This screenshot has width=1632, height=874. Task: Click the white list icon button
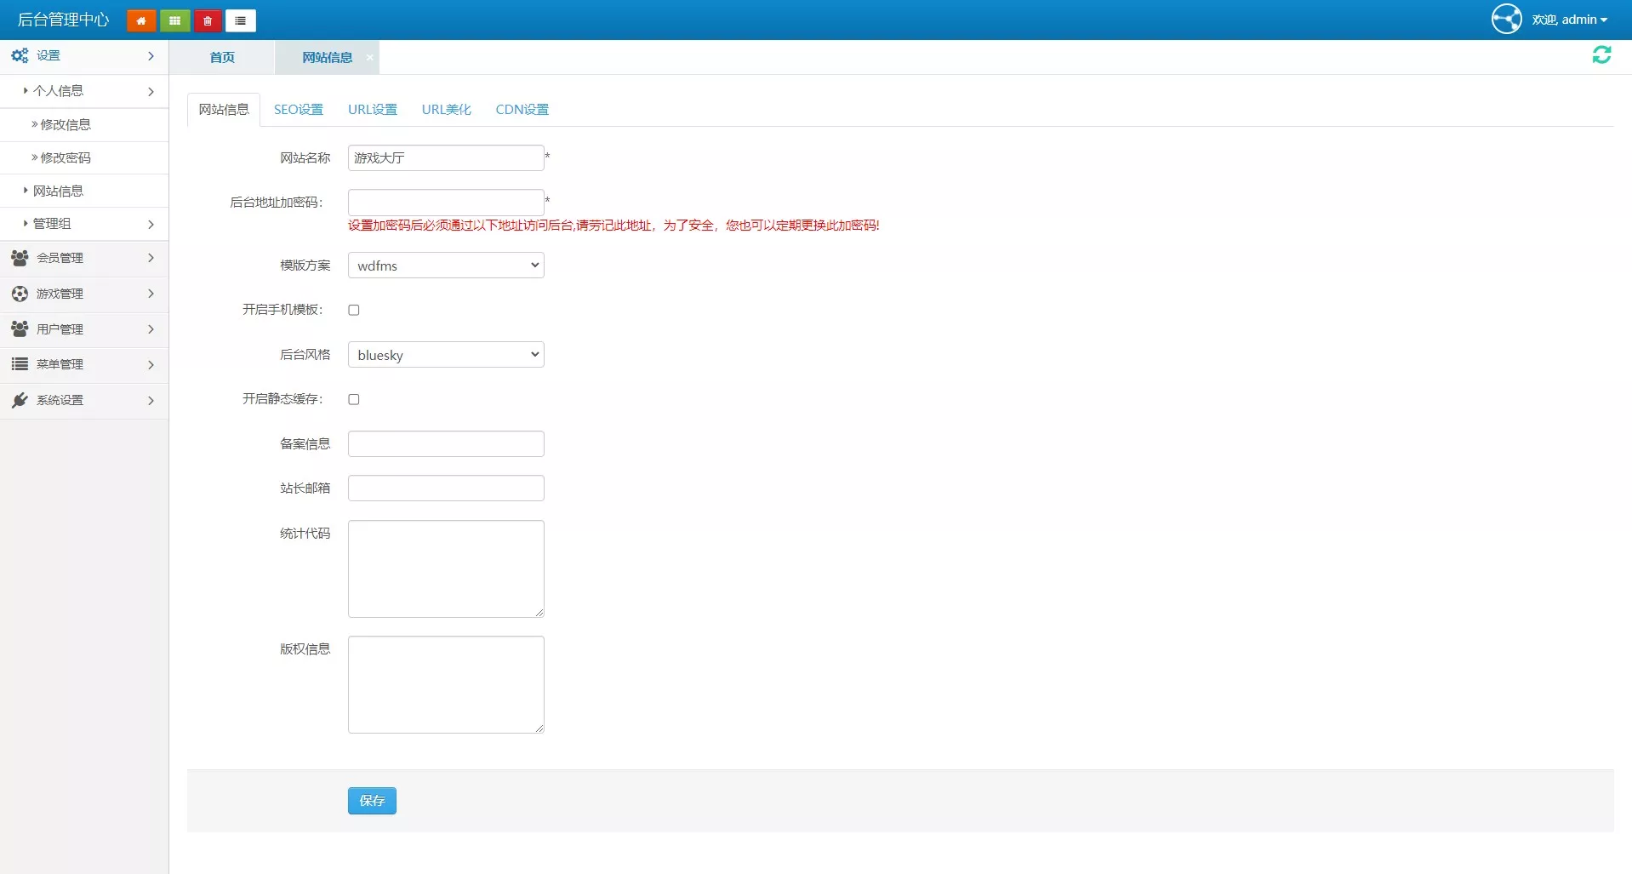[x=241, y=20]
